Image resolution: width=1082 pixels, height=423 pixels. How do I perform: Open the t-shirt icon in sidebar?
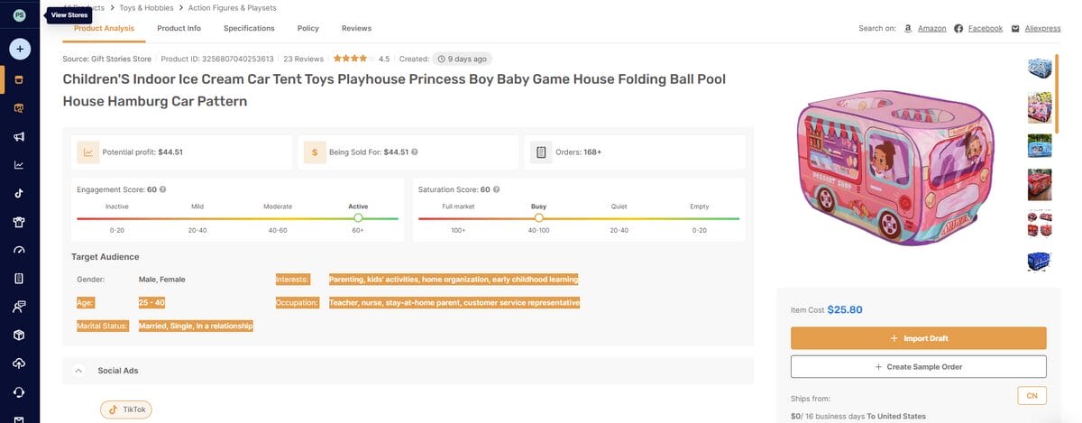[x=19, y=222]
